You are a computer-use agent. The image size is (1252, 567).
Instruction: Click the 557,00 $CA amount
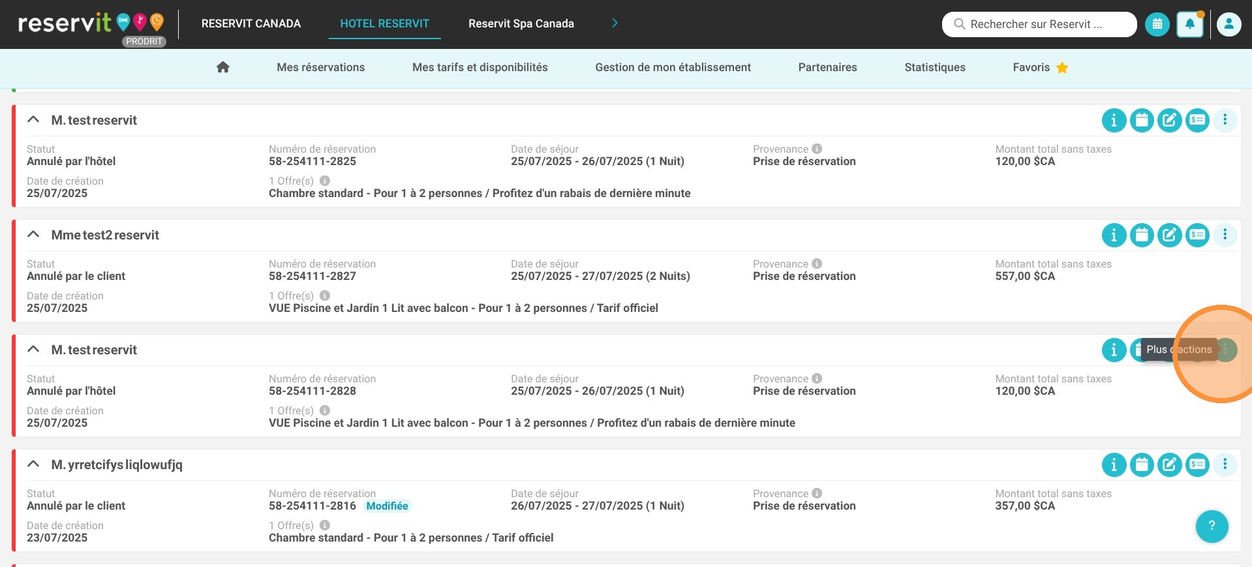pos(1025,276)
